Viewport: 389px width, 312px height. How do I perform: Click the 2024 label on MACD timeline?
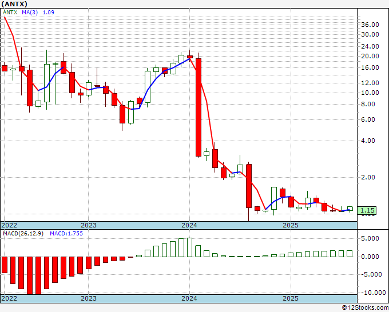point(189,298)
